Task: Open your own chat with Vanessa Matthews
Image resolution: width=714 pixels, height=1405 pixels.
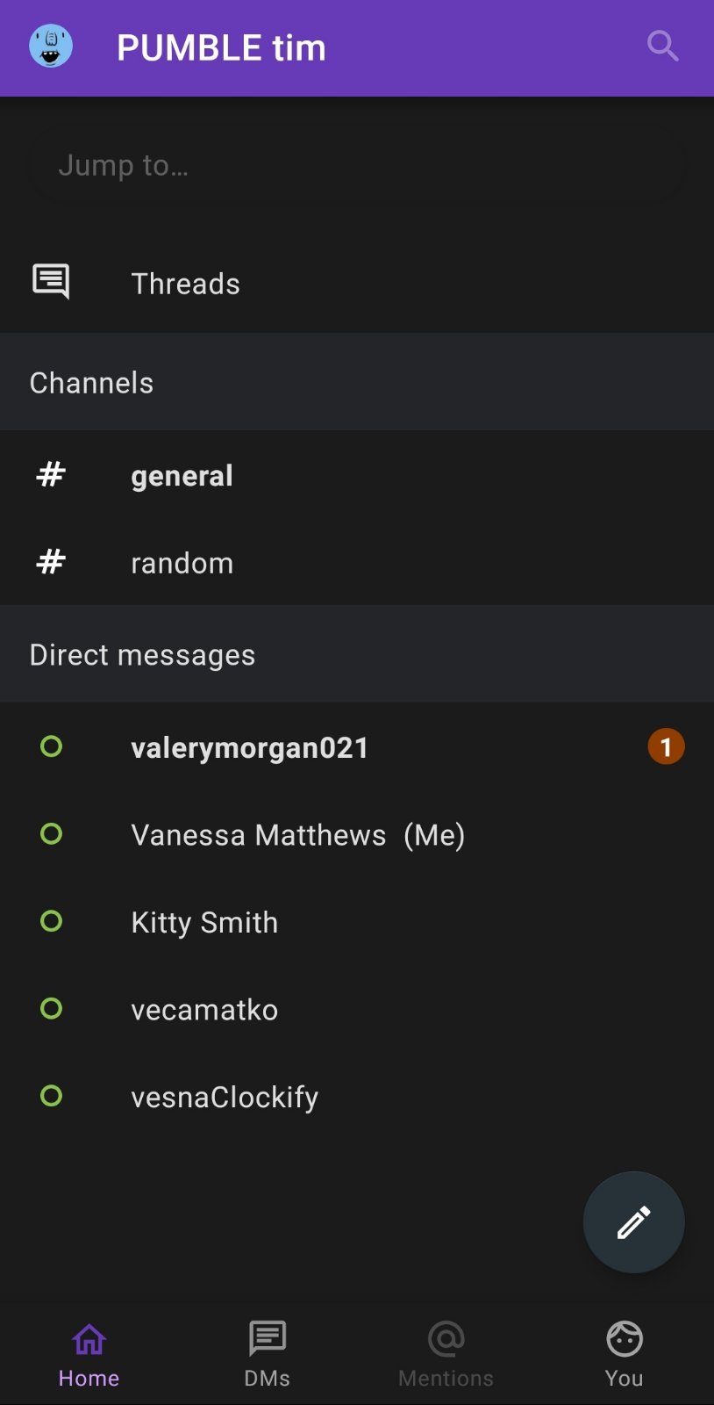Action: pyautogui.click(x=298, y=834)
